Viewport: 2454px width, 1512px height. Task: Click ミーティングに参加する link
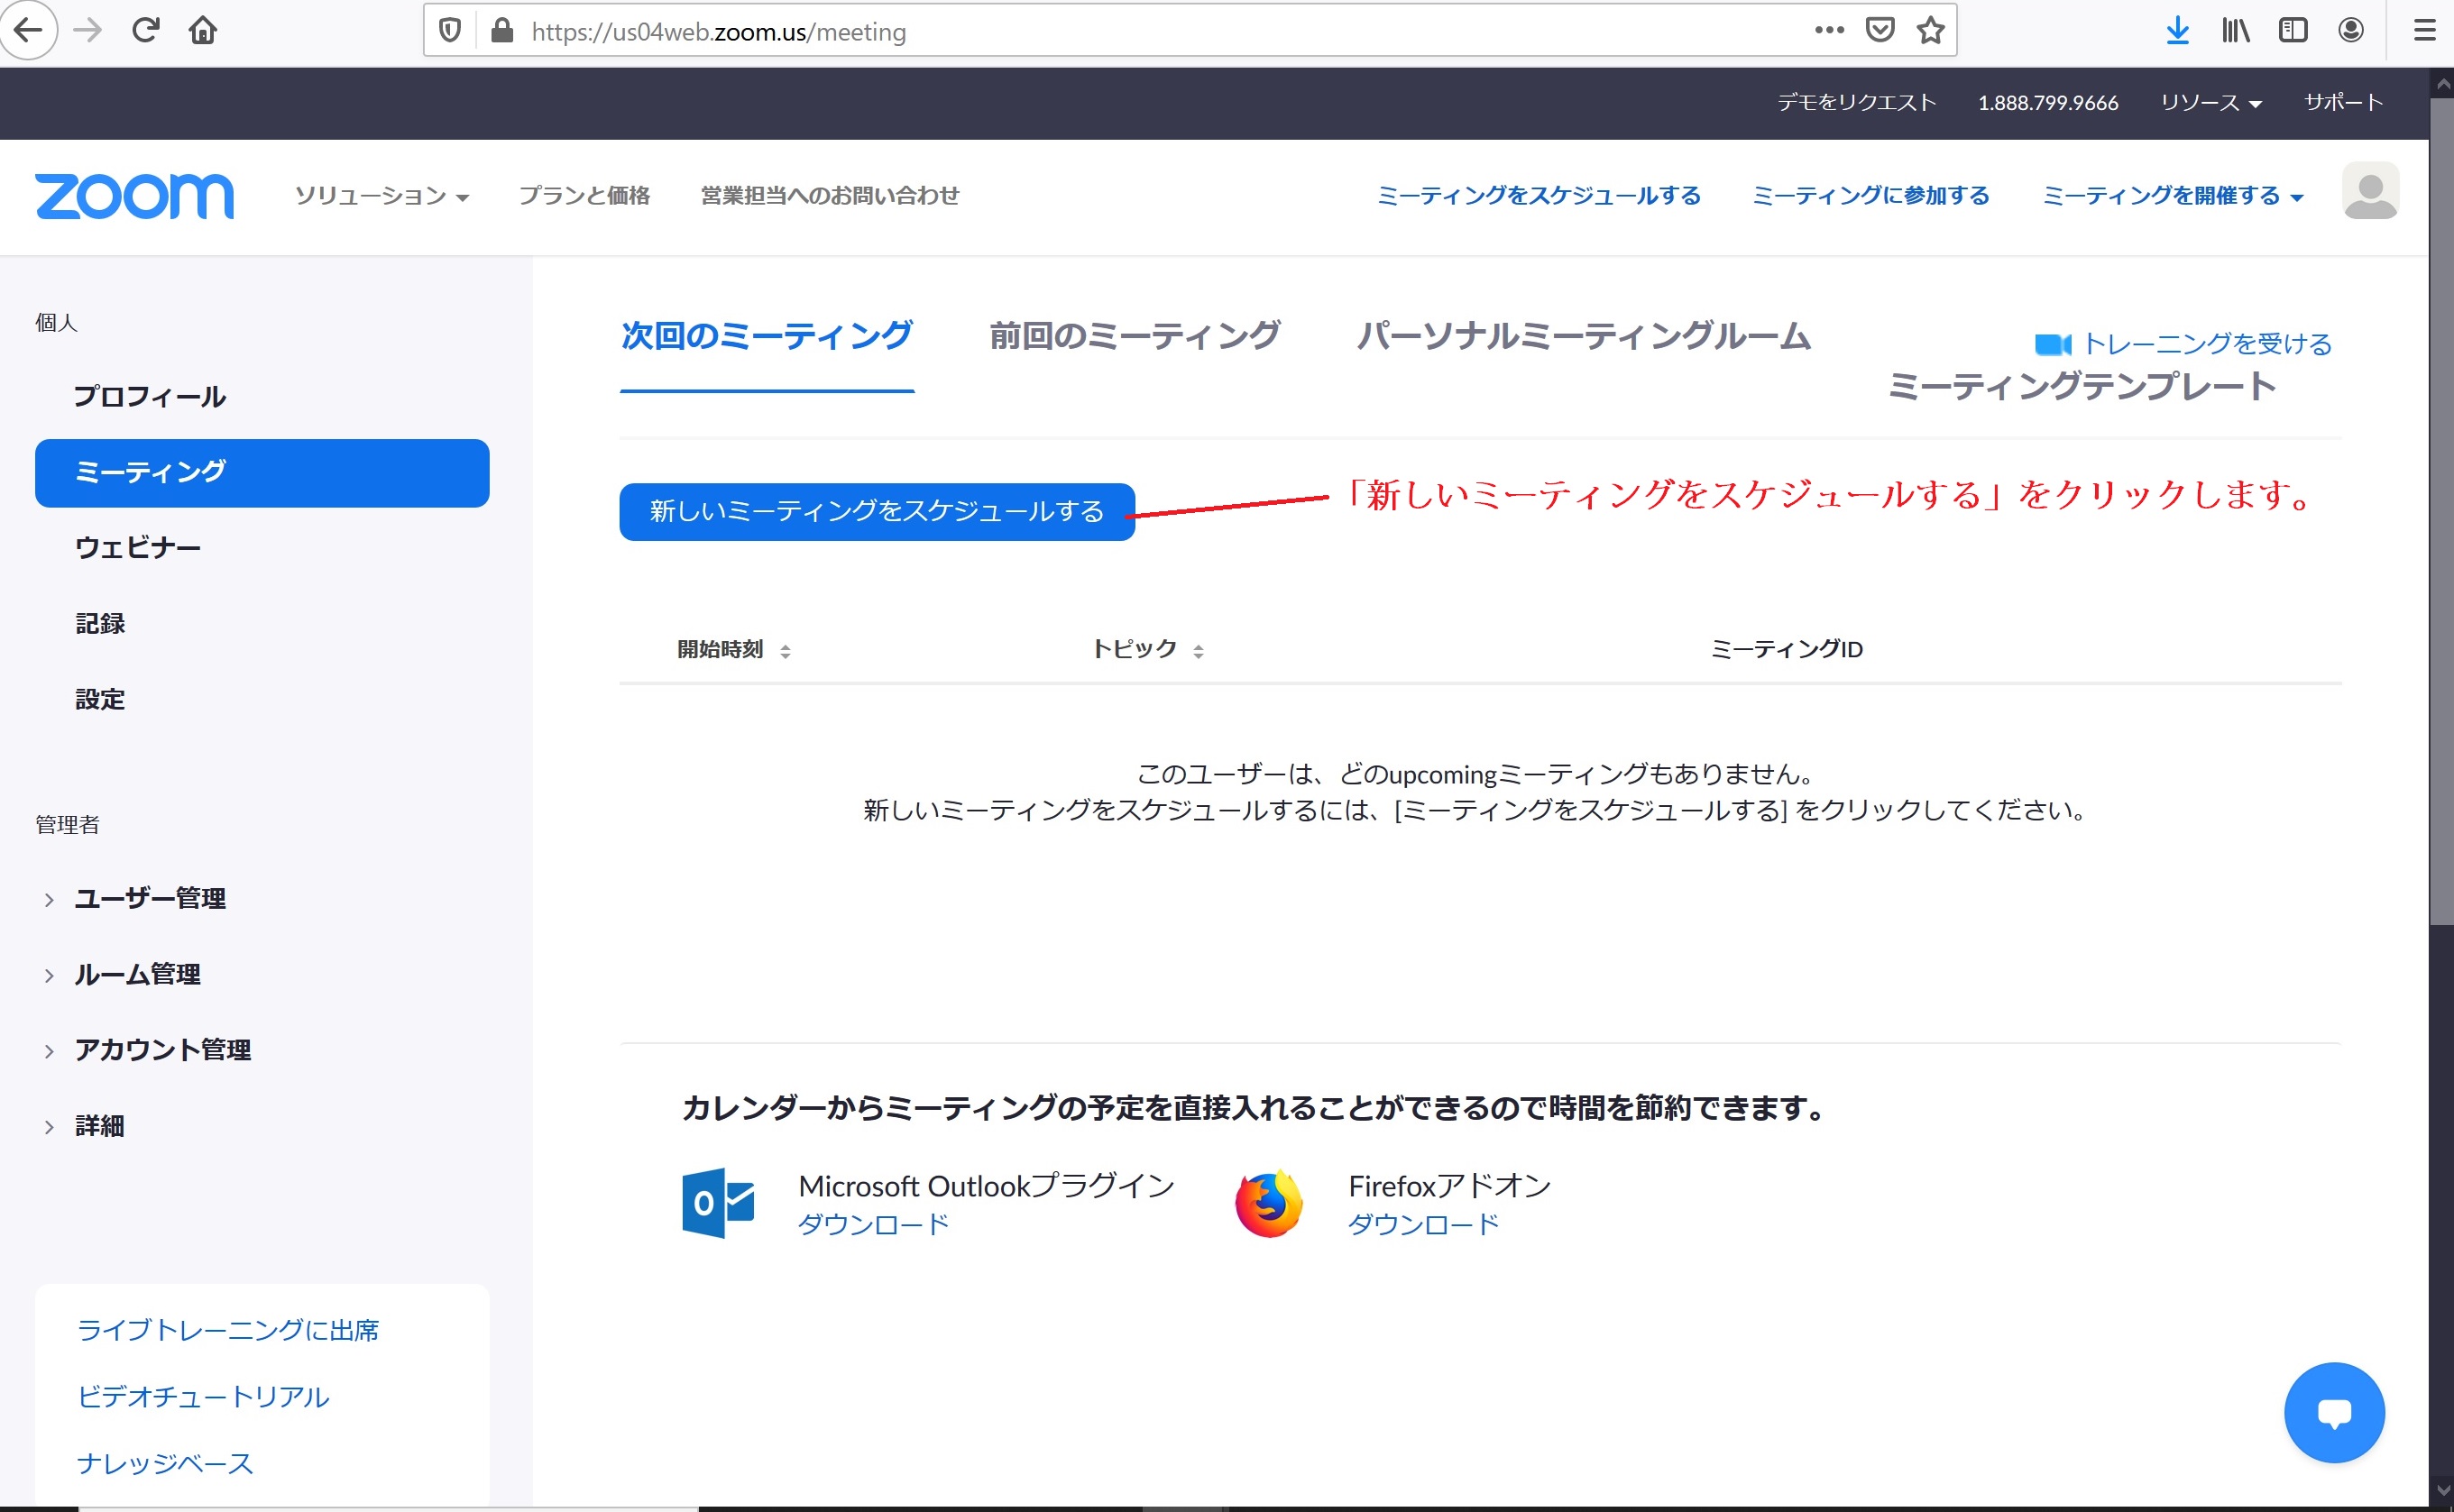[1871, 196]
